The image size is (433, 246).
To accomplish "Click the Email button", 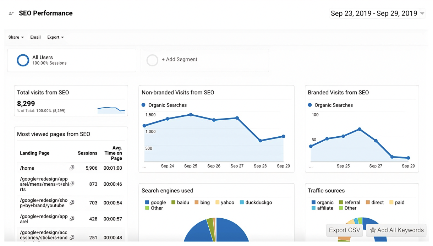I will 35,37.
